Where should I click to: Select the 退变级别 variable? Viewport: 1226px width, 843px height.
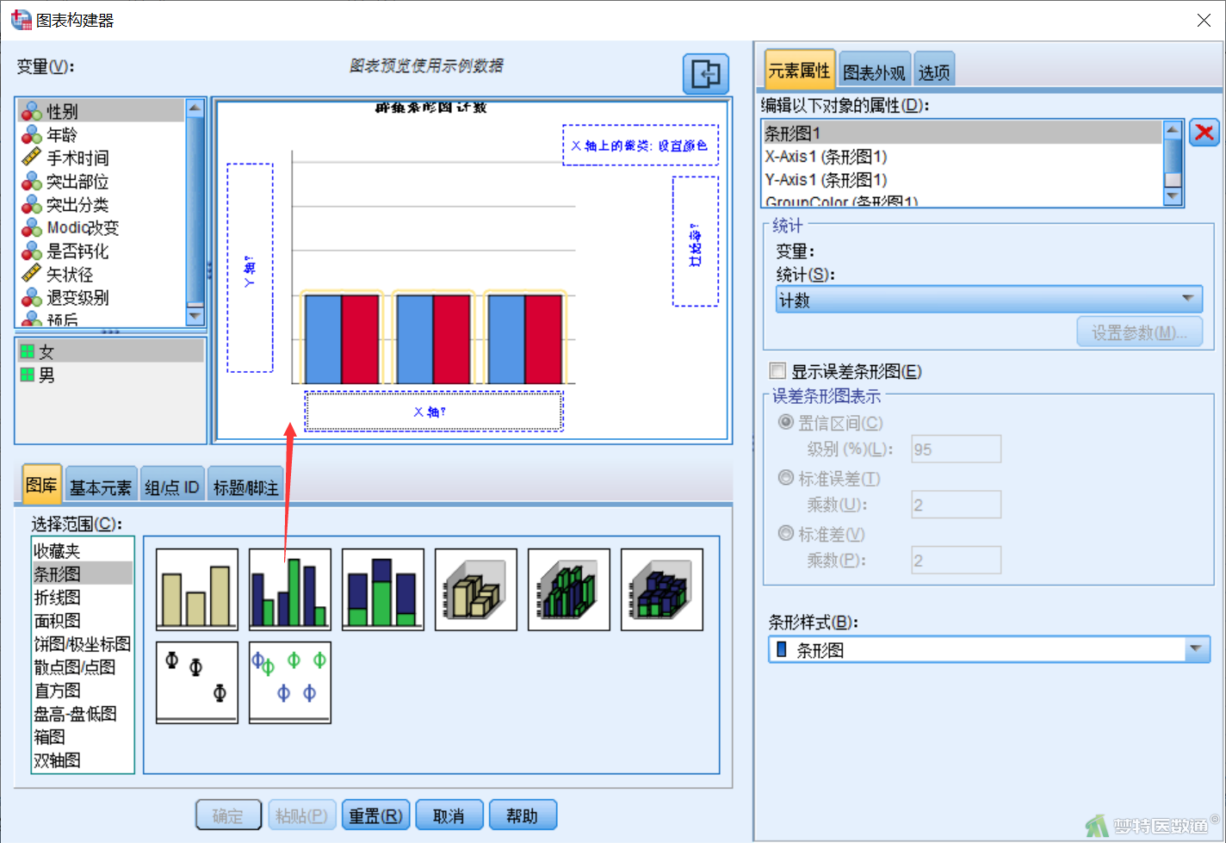tap(101, 297)
